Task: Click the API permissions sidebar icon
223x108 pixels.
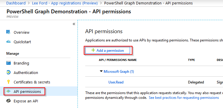Action: 8,91
